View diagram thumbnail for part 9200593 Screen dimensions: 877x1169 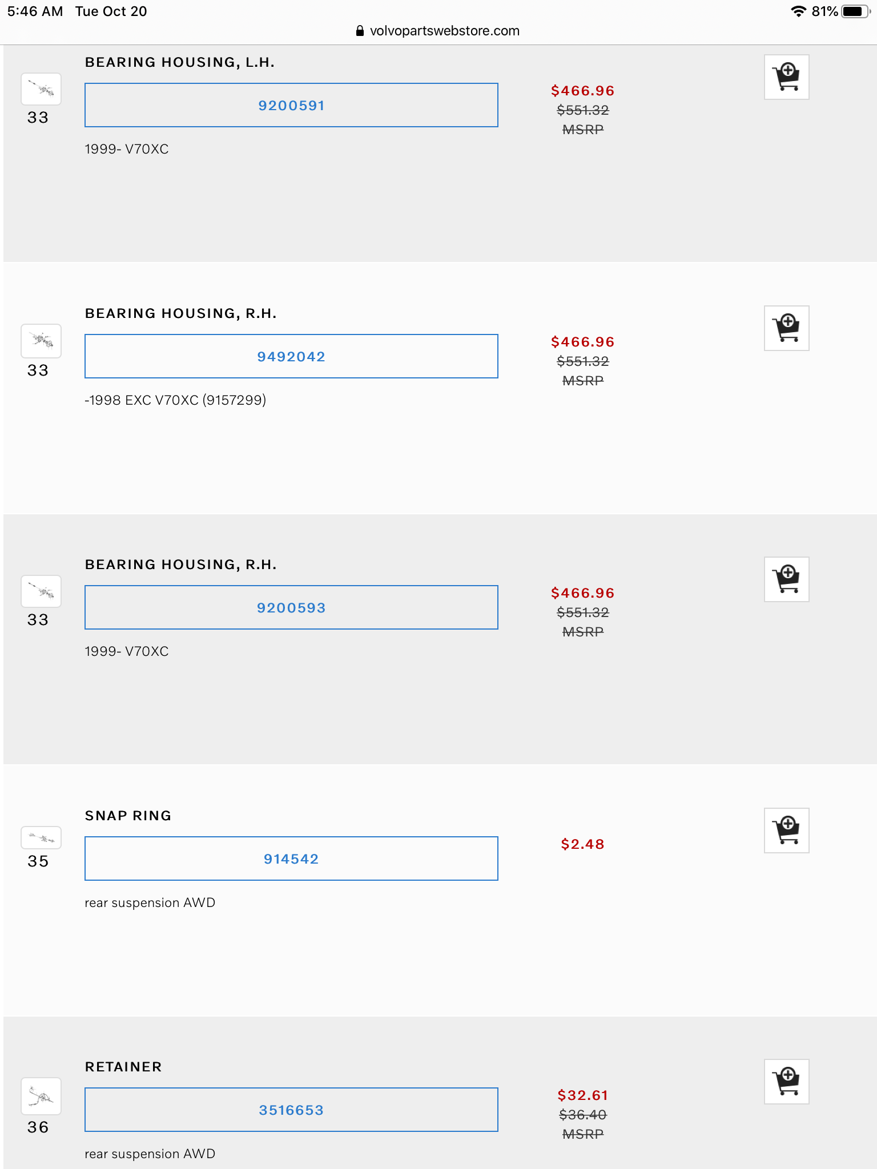41,591
